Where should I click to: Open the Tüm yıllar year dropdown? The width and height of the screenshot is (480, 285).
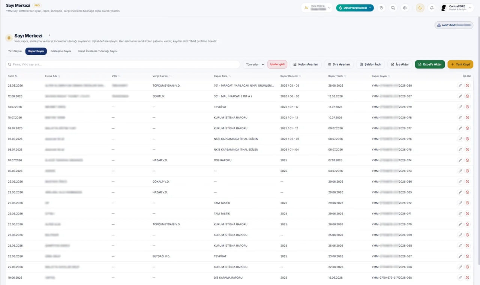point(254,64)
